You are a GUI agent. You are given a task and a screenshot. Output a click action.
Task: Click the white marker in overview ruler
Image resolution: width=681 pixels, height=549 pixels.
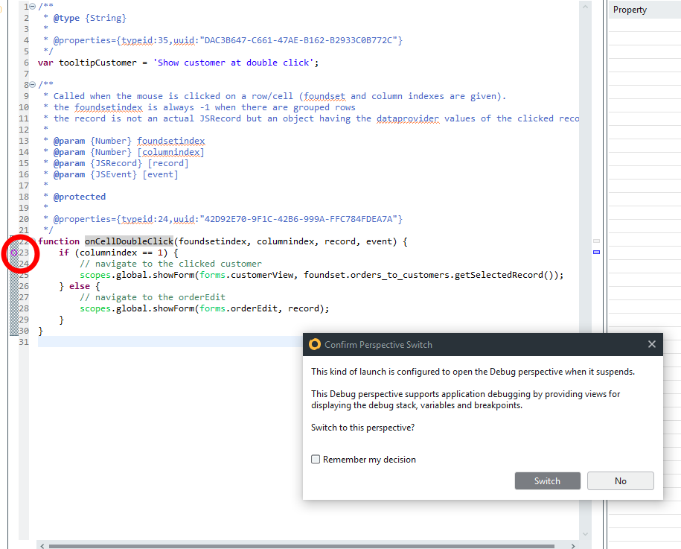[x=596, y=241]
